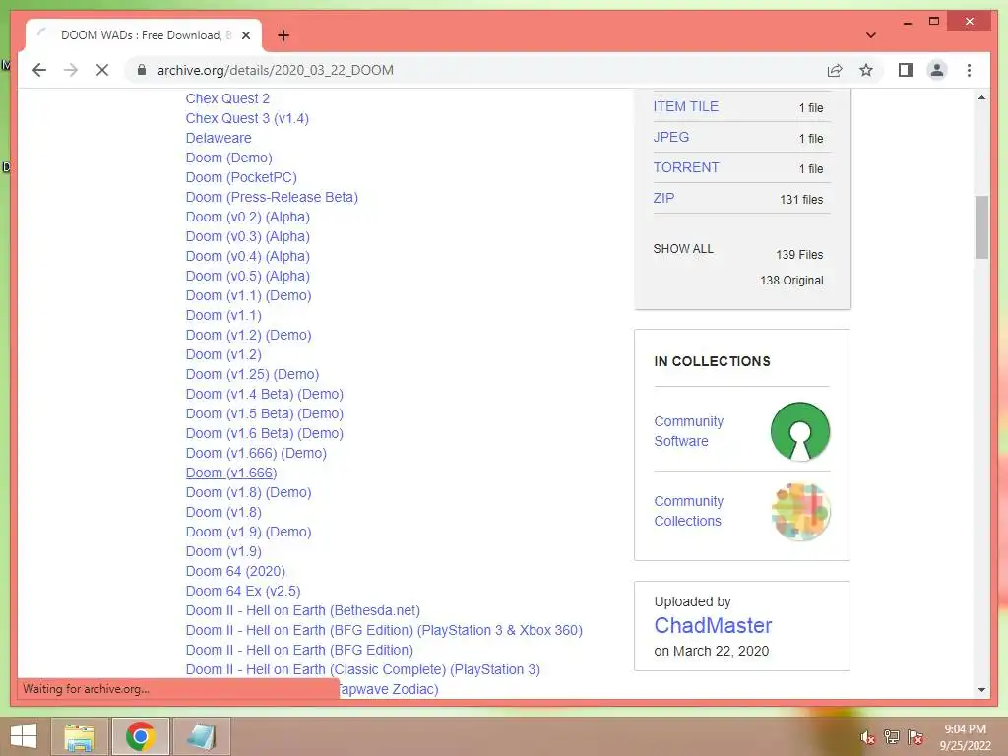Screen dimensions: 1008x756
Task: Open Doom II Hell on Earth (Bethesda.net)
Action: point(303,610)
